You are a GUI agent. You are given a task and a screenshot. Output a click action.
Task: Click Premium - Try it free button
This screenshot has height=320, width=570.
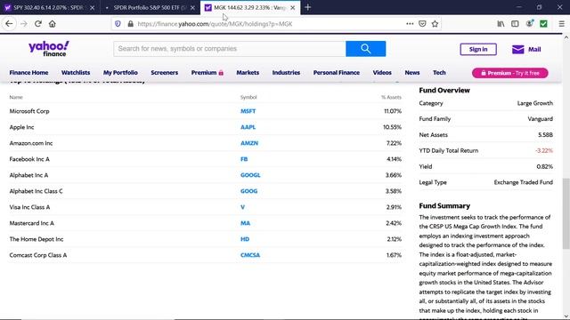pyautogui.click(x=510, y=73)
